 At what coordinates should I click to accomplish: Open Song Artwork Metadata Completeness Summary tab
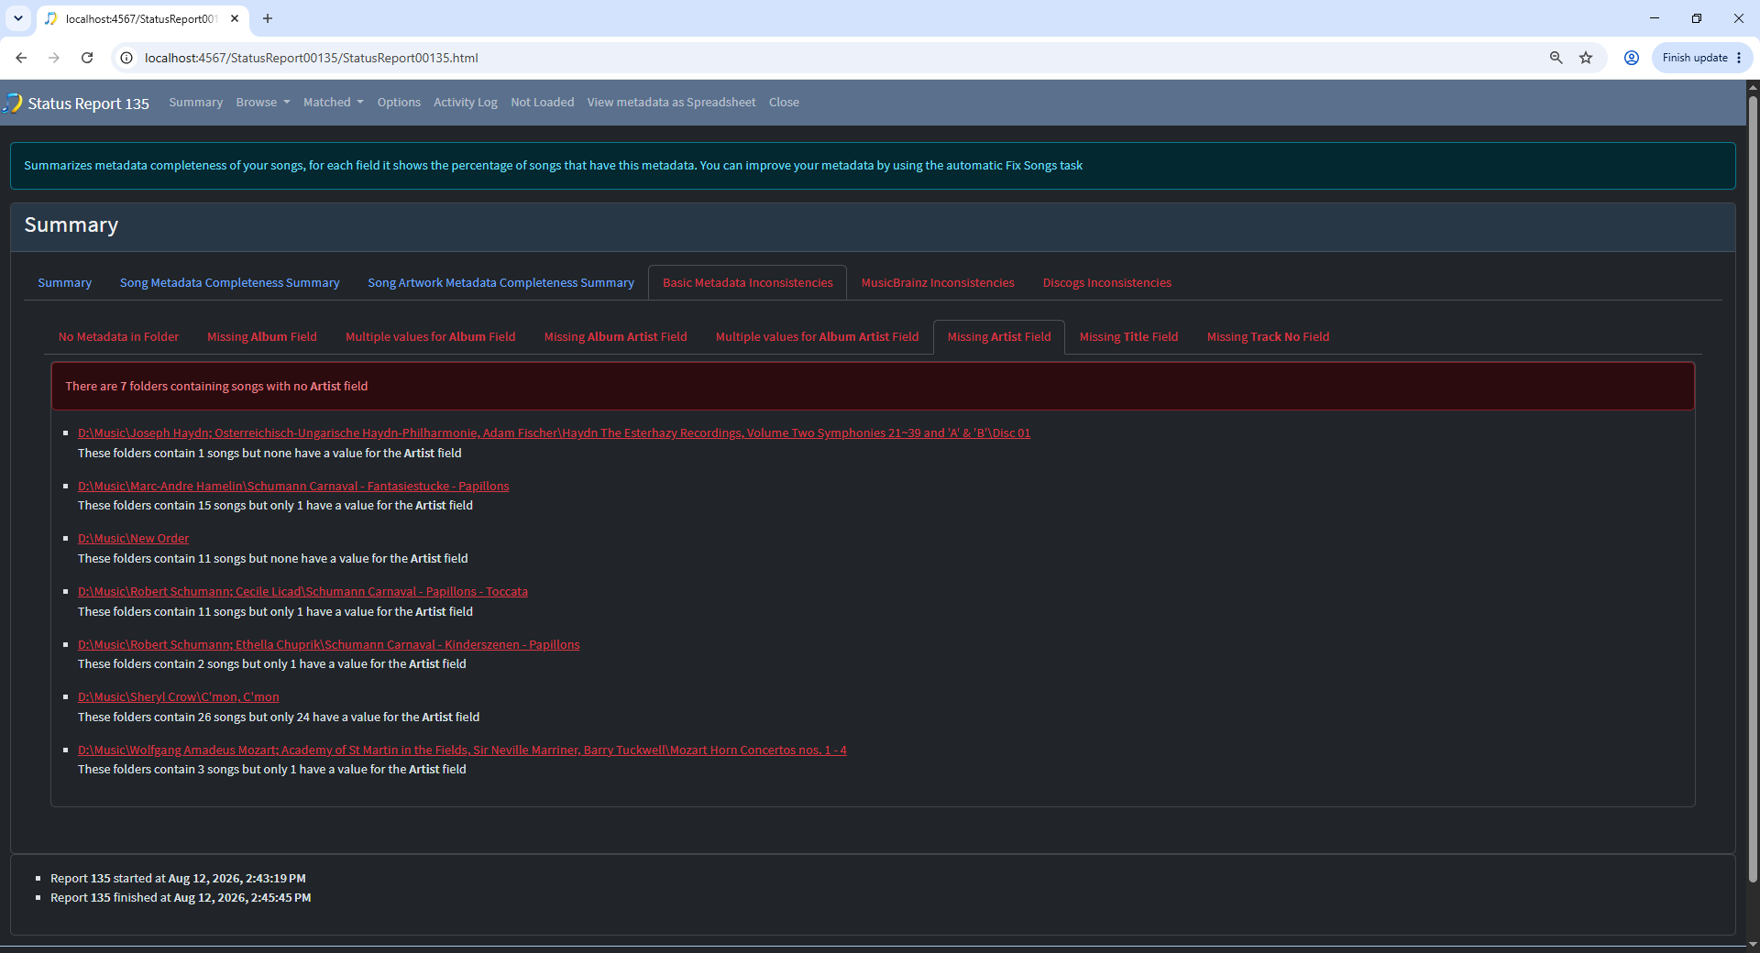(501, 283)
